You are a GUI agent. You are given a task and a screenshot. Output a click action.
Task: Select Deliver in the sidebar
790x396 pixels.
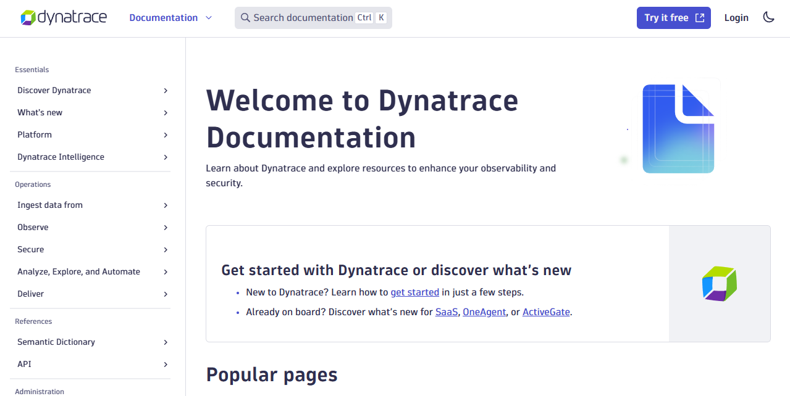pyautogui.click(x=31, y=294)
